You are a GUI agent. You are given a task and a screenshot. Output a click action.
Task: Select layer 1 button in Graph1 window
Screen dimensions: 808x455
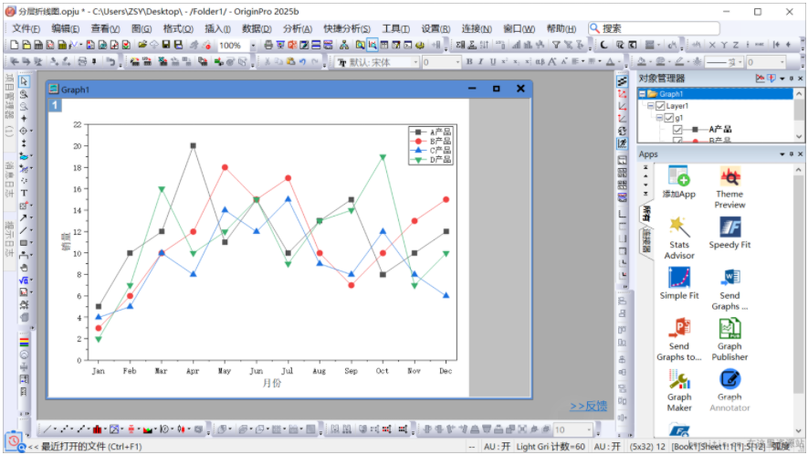point(55,105)
